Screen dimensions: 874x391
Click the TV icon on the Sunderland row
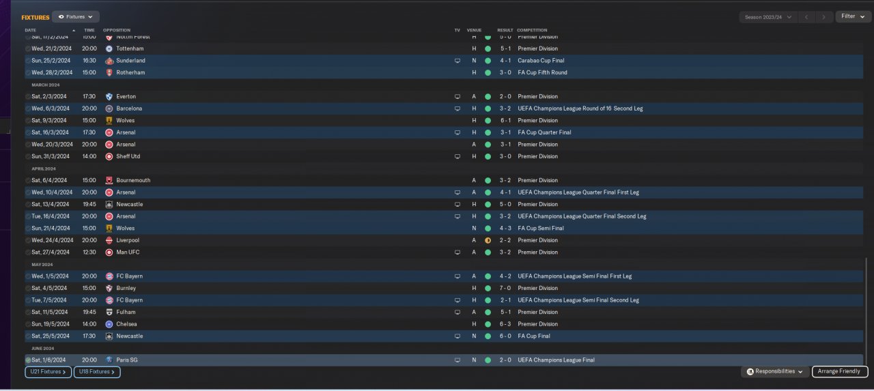(457, 61)
